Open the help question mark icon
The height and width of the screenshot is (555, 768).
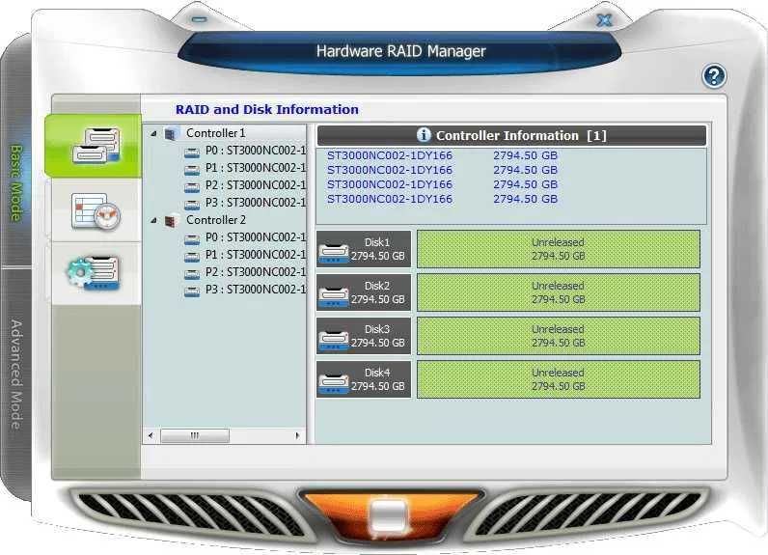coord(714,76)
